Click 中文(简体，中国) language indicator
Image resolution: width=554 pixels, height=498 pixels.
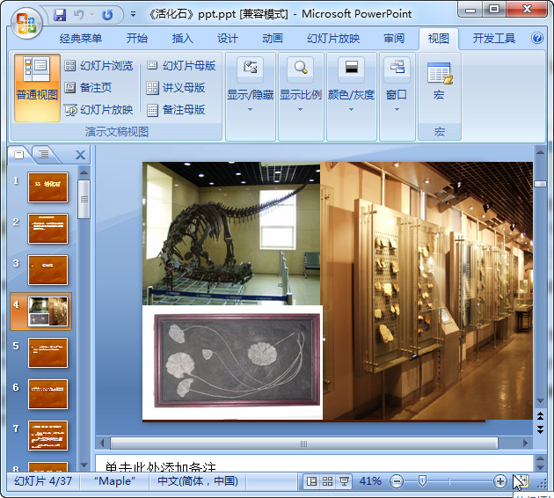[x=198, y=481]
